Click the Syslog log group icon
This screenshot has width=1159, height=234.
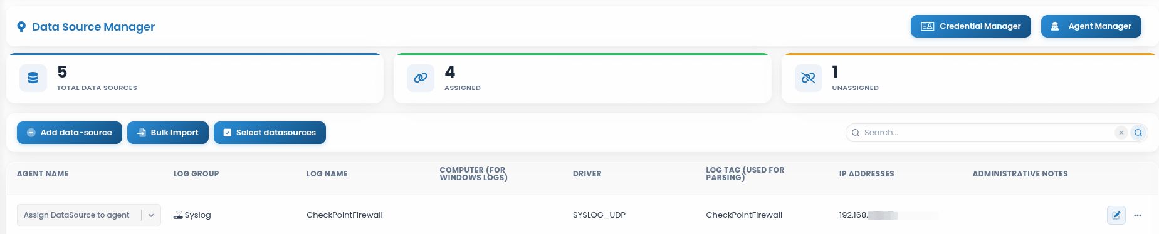178,215
